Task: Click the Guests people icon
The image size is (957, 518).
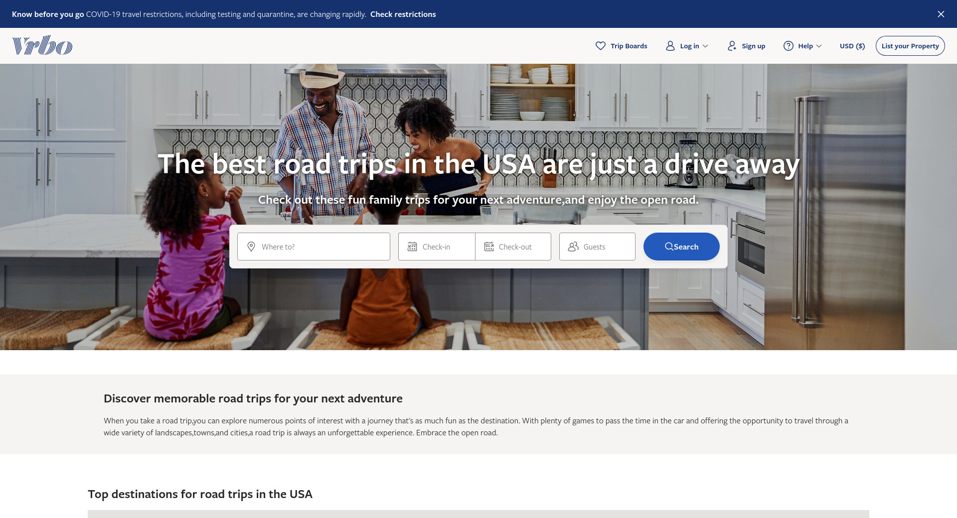Action: click(x=573, y=247)
